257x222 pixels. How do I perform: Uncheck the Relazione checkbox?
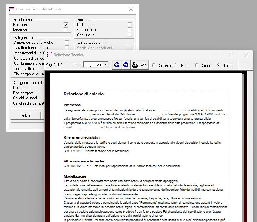pos(66,25)
